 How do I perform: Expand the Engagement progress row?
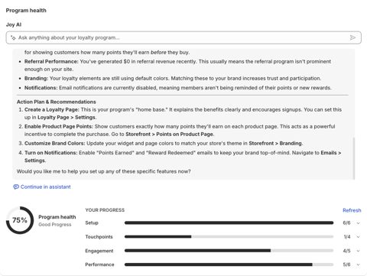pos(358,251)
